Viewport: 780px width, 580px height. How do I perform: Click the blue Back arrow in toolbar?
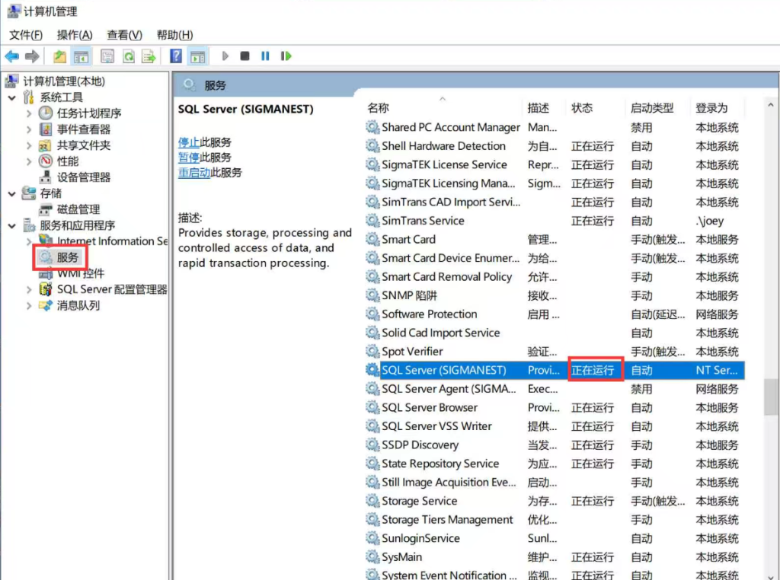pos(12,56)
